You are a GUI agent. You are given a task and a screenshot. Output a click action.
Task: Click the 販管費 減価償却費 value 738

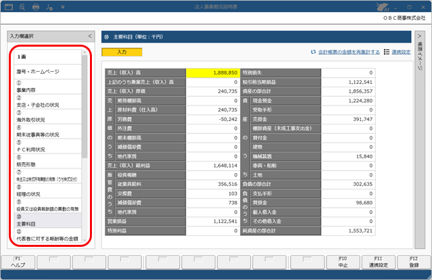pos(213,203)
